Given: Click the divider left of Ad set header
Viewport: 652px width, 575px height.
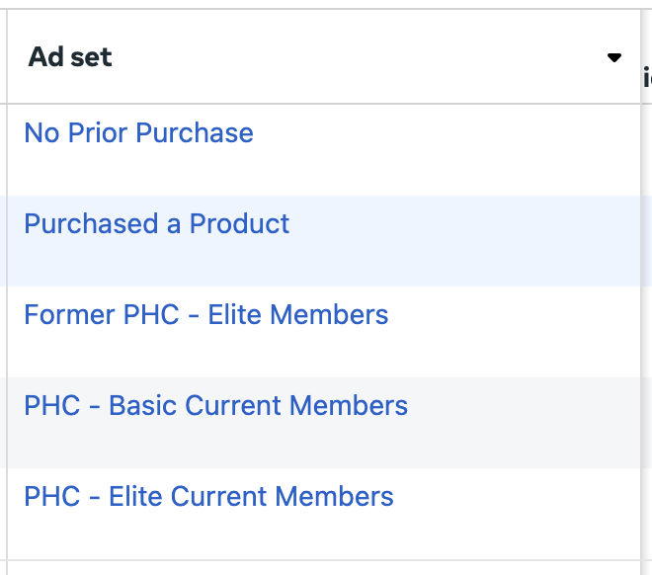Looking at the screenshot, I should pos(7,56).
